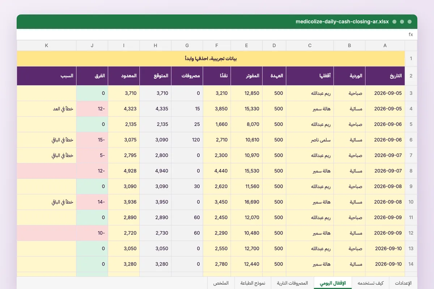This screenshot has height=289, width=434.
Task: Click the الوردية header cell
Action: click(349, 76)
